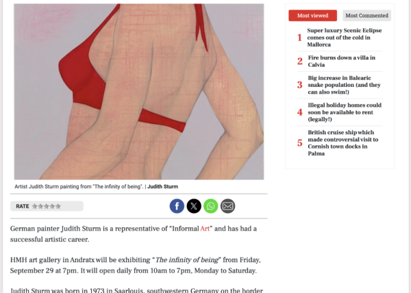This screenshot has width=411, height=293.
Task: Rate the article five stars
Action: pos(58,206)
